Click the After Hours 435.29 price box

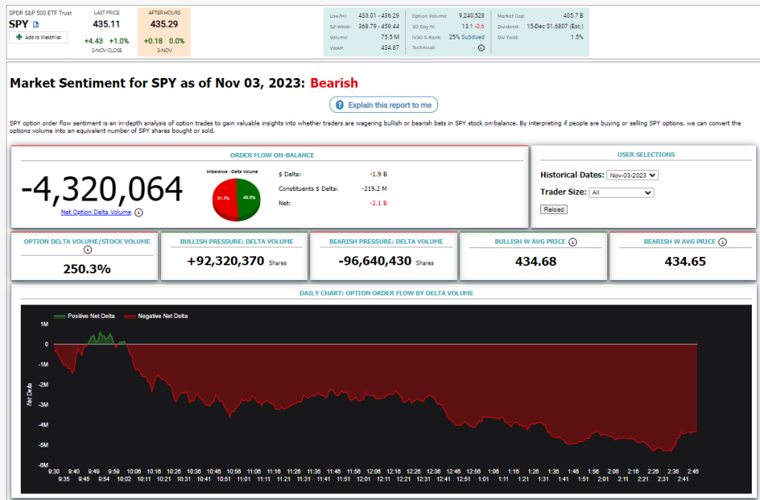click(x=164, y=32)
